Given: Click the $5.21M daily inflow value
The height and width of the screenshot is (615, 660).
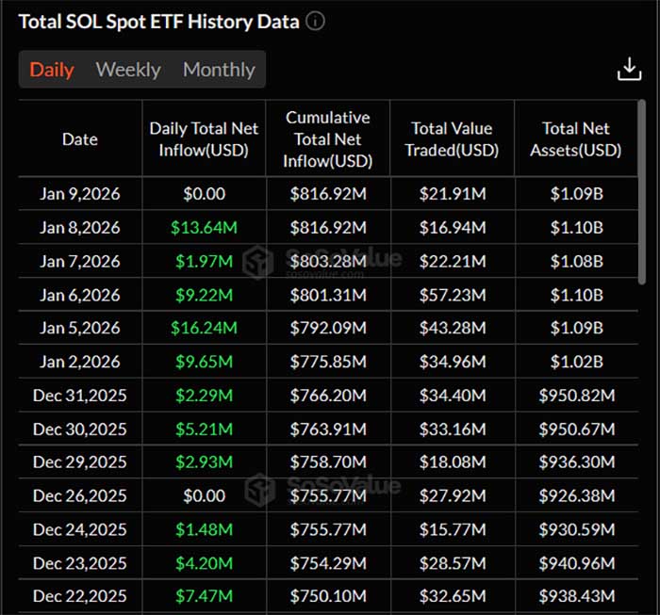Looking at the screenshot, I should tap(205, 429).
